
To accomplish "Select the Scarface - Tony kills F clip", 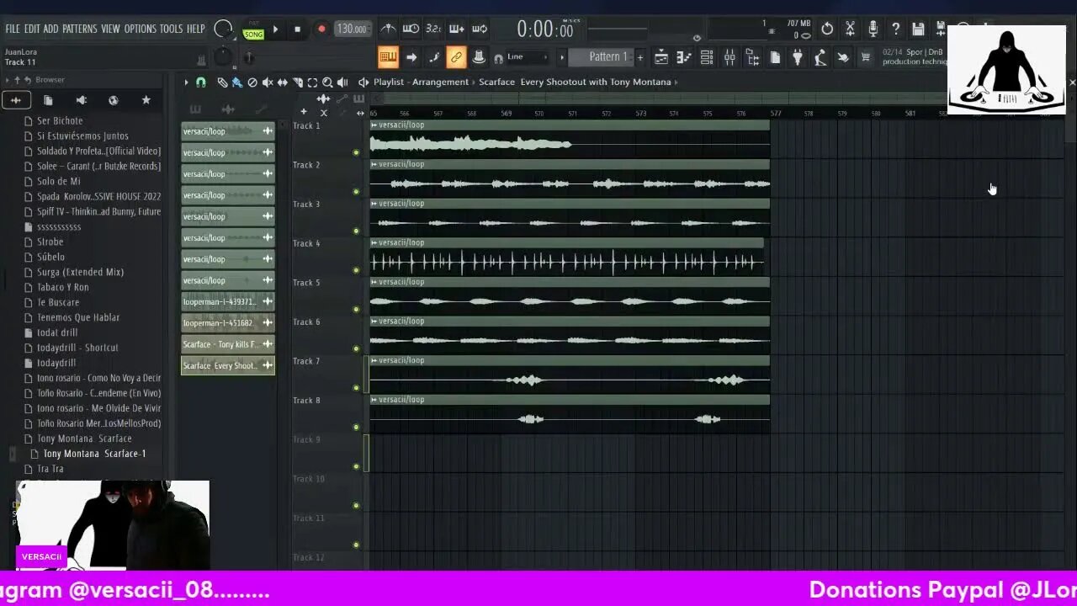I will [228, 343].
